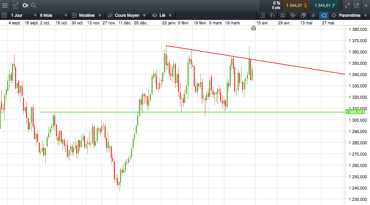Click the 11 déc. date label
Screen dimensions: 370x205
click(x=125, y=23)
